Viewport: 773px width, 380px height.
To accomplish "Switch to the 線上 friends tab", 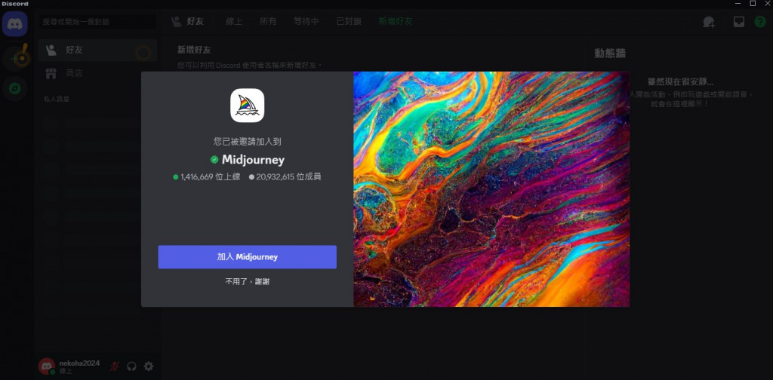I will [x=234, y=21].
